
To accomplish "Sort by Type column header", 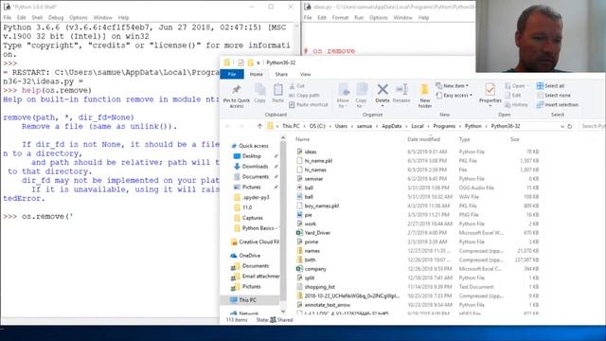I will pyautogui.click(x=464, y=139).
